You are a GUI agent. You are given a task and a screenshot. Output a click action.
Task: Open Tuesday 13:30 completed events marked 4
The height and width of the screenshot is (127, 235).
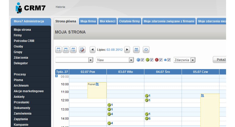point(110,114)
